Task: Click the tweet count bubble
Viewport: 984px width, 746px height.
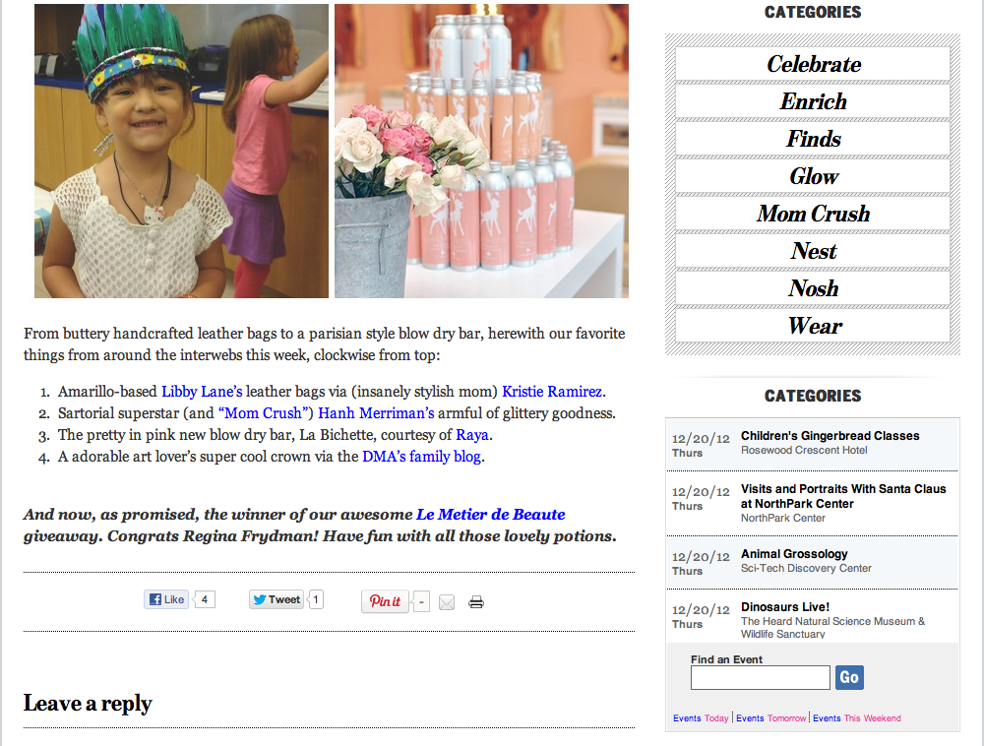Action: click(316, 599)
